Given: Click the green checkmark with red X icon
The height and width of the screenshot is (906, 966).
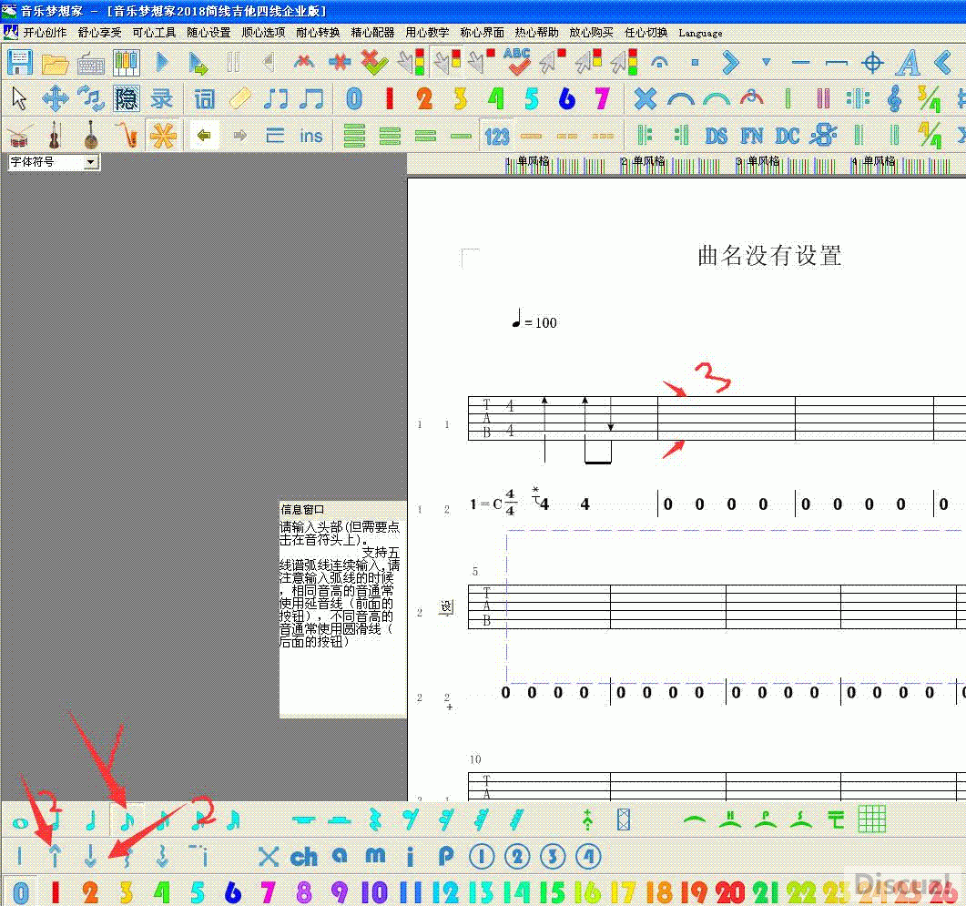Looking at the screenshot, I should coord(374,62).
